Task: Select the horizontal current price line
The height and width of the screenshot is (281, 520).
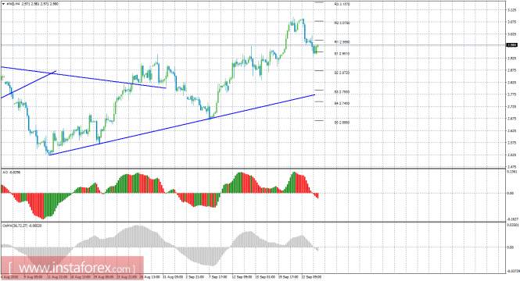Action: pos(253,45)
